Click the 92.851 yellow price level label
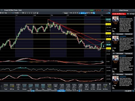 [x=108, y=49]
